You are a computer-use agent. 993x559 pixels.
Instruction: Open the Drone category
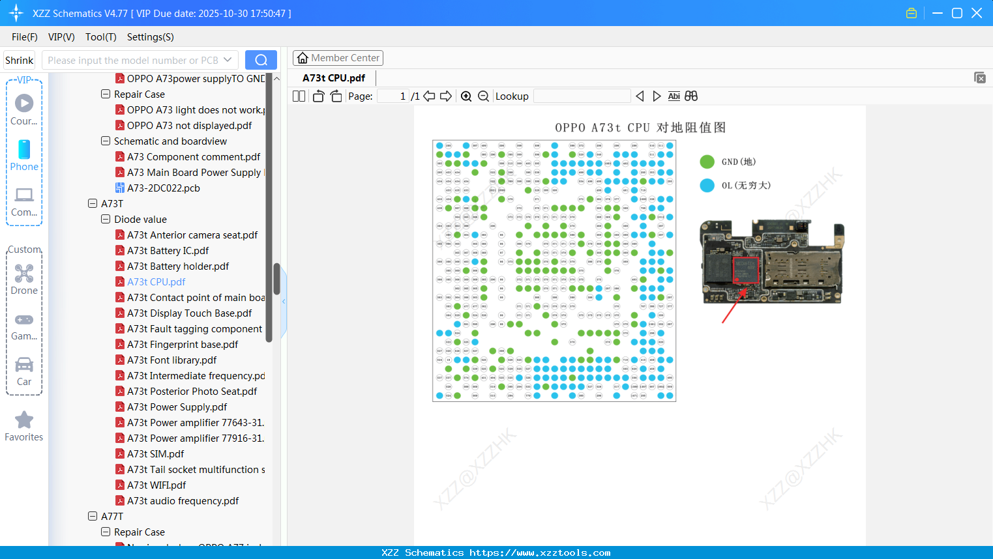pos(24,279)
